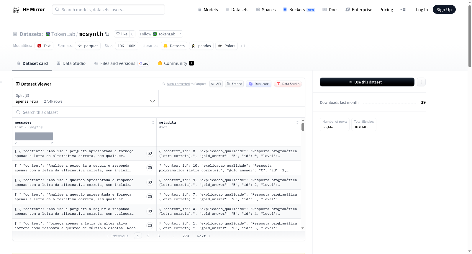The height and width of the screenshot is (254, 472).
Task: Open the Enterprise navigation item
Action: point(359,10)
